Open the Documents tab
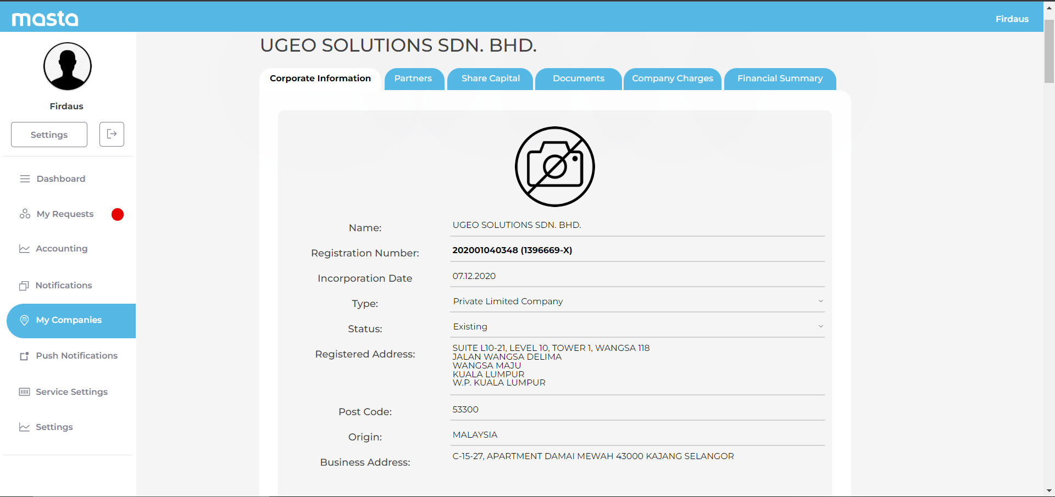Viewport: 1055px width, 497px height. pos(579,79)
